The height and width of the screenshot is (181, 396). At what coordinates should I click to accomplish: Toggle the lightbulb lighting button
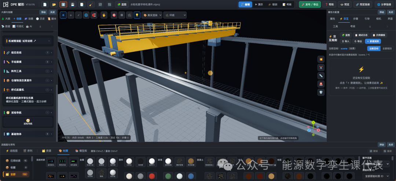137,15
